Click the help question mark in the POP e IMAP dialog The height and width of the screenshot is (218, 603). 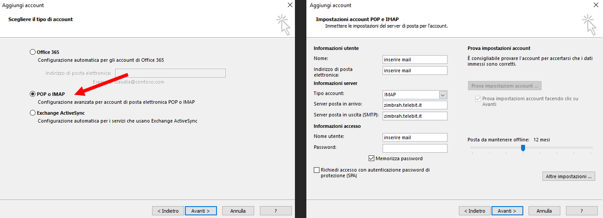[582, 211]
